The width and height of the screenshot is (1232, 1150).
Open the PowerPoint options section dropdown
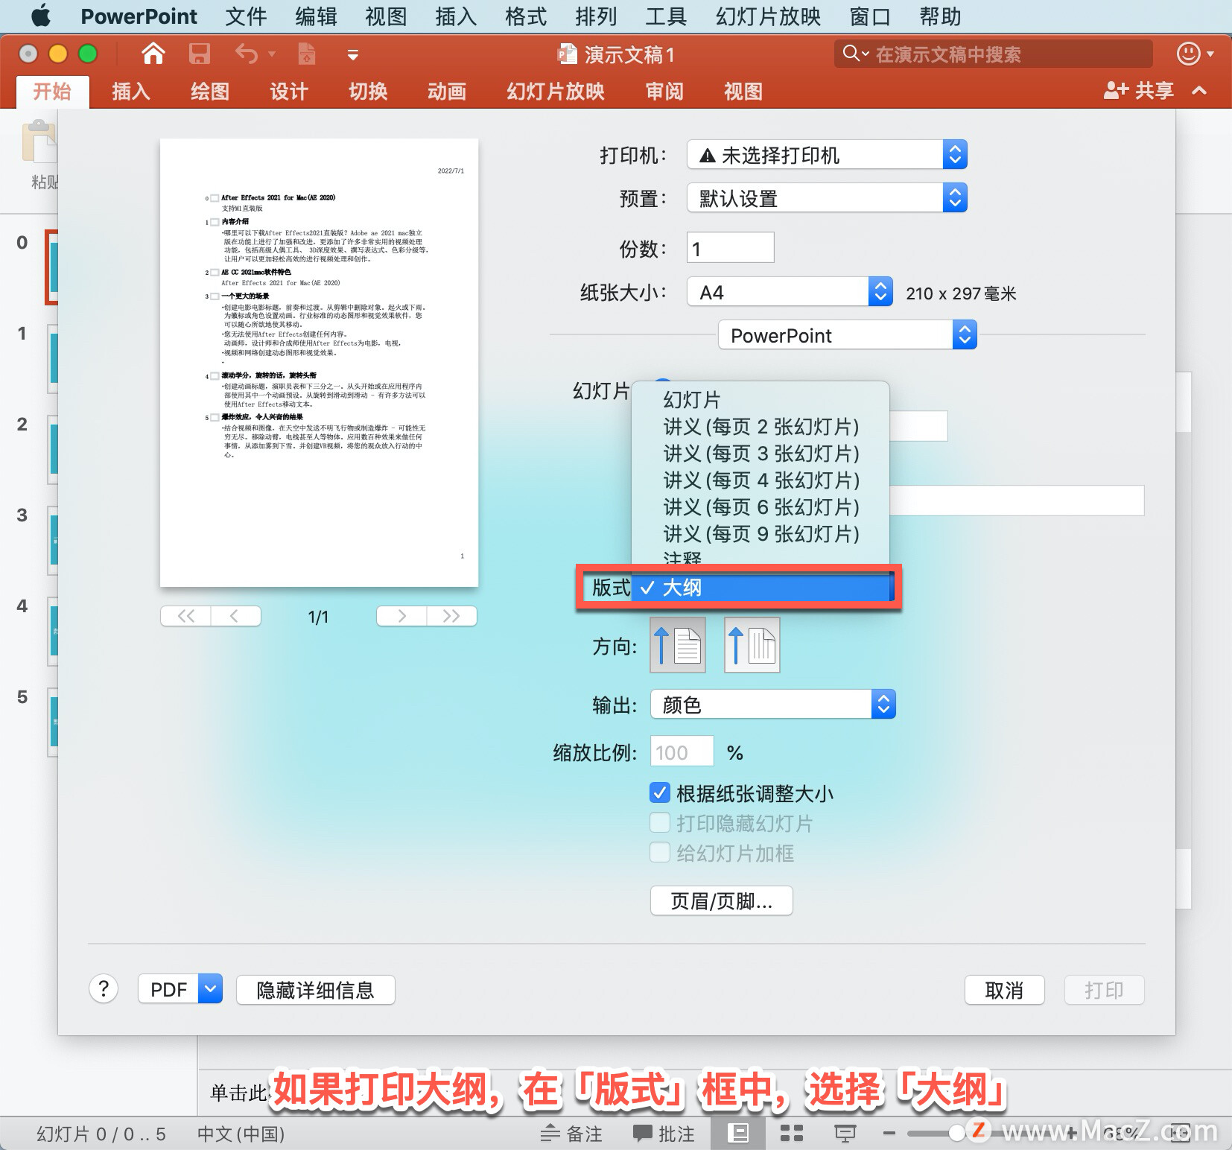click(x=848, y=335)
